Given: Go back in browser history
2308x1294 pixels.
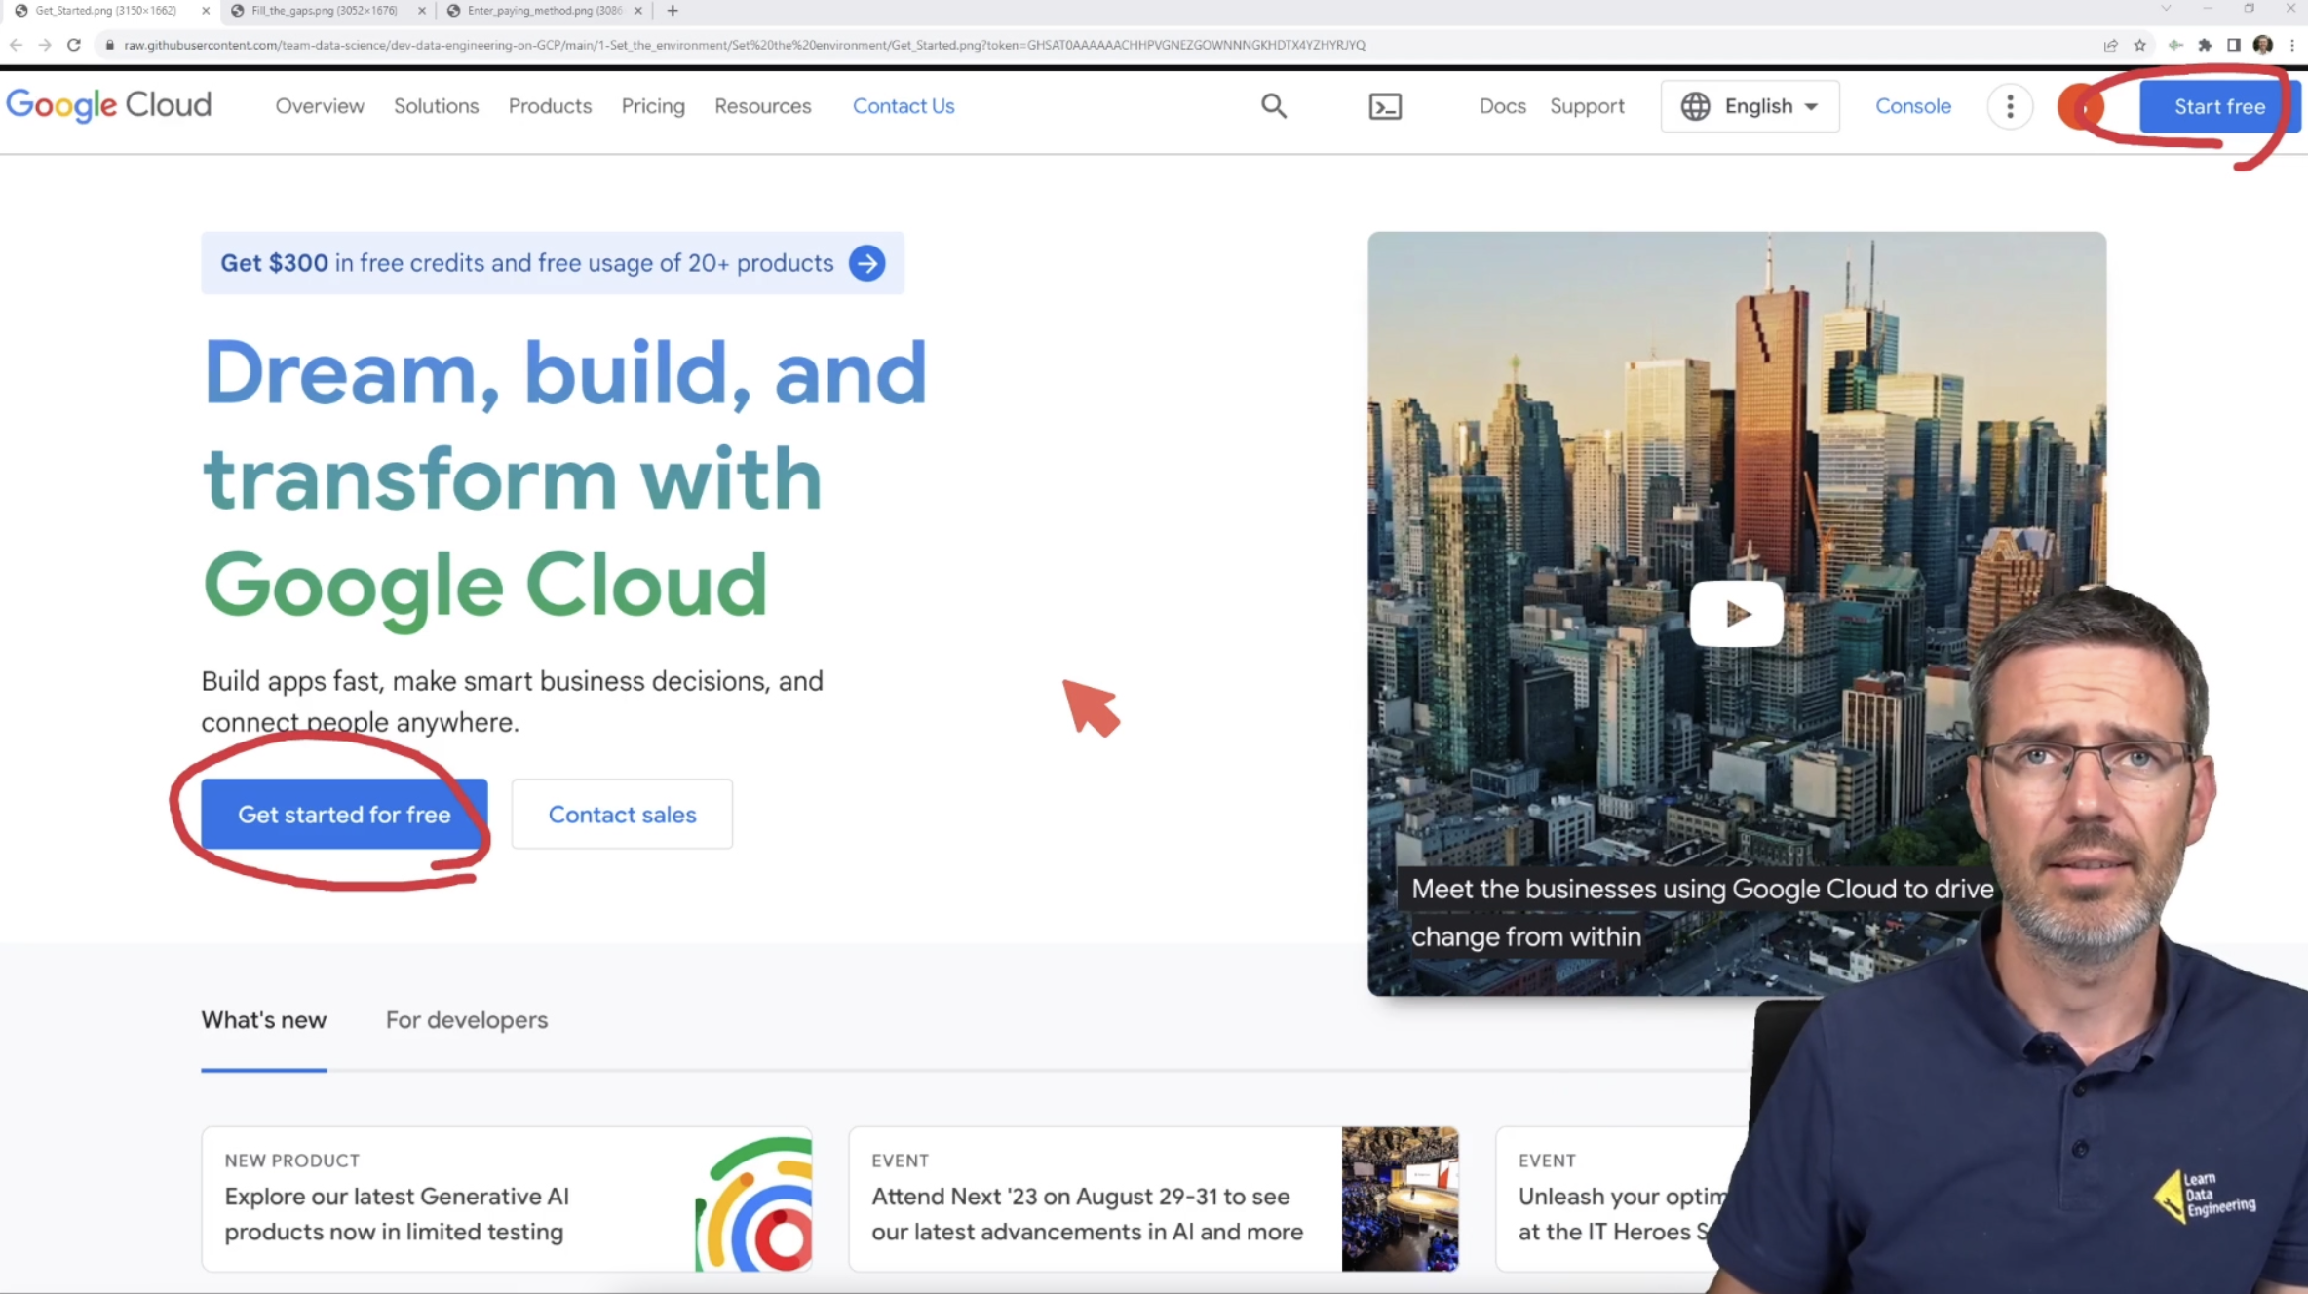Looking at the screenshot, I should [16, 45].
